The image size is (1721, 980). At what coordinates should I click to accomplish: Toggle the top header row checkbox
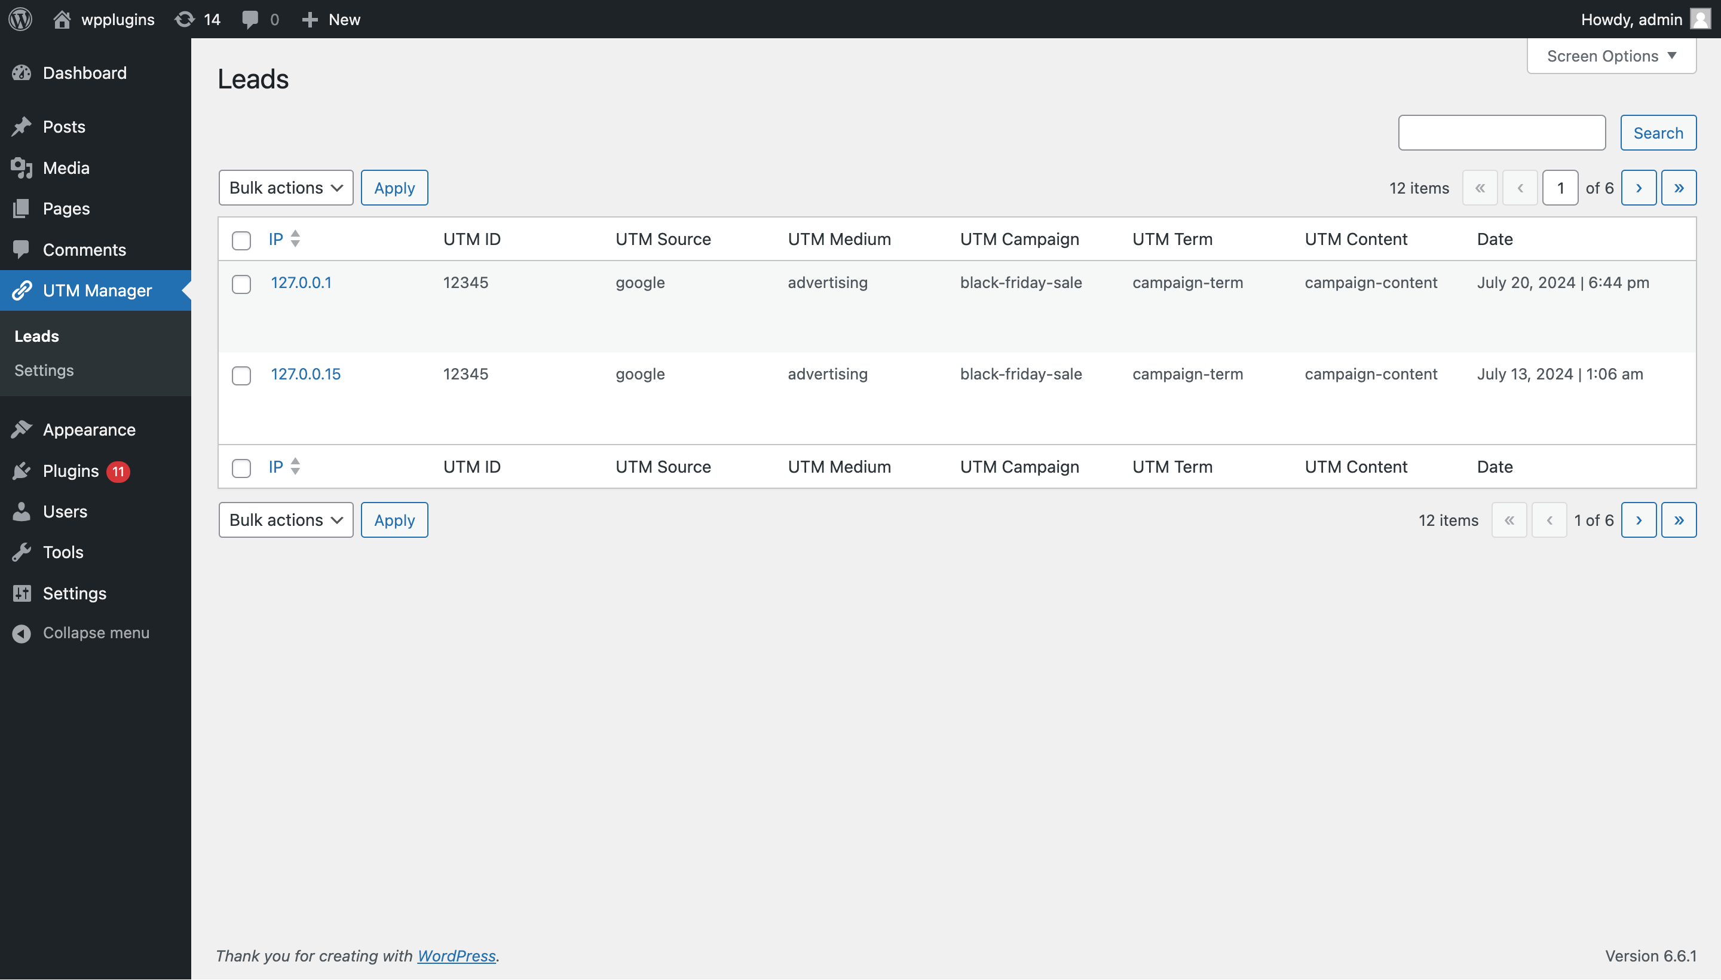(241, 239)
